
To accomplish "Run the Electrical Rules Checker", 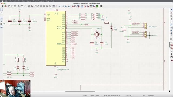I will [85, 6].
